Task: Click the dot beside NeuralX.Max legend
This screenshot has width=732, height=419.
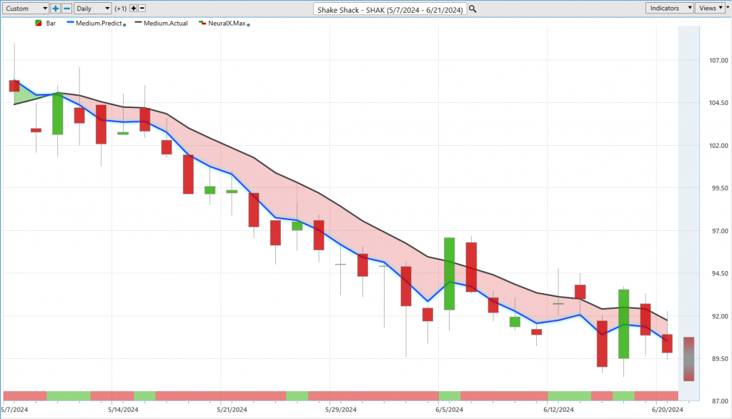Action: pyautogui.click(x=248, y=25)
